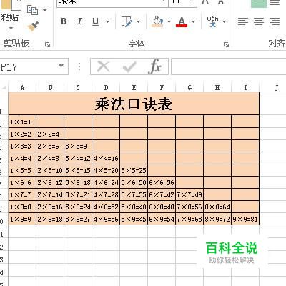
Task: Select cell containing 9×9=81
Action: [245, 219]
